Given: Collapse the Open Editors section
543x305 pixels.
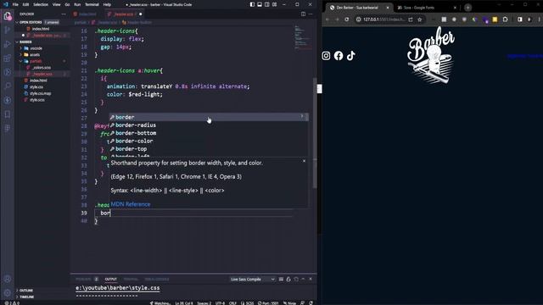Looking at the screenshot, I should (x=17, y=22).
